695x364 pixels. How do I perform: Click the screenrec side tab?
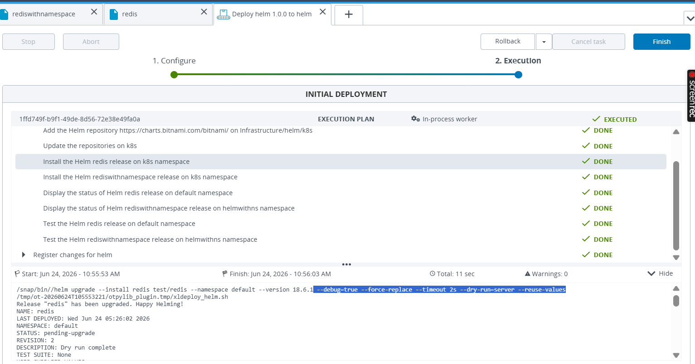pos(691,96)
